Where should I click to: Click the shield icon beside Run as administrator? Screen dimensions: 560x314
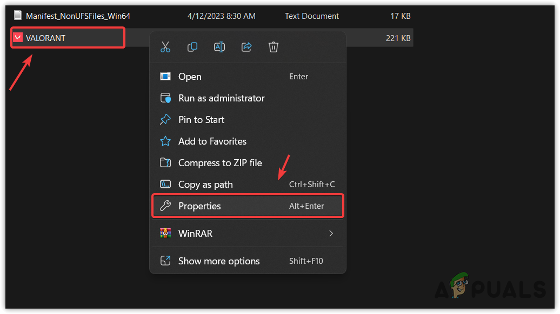click(x=165, y=98)
